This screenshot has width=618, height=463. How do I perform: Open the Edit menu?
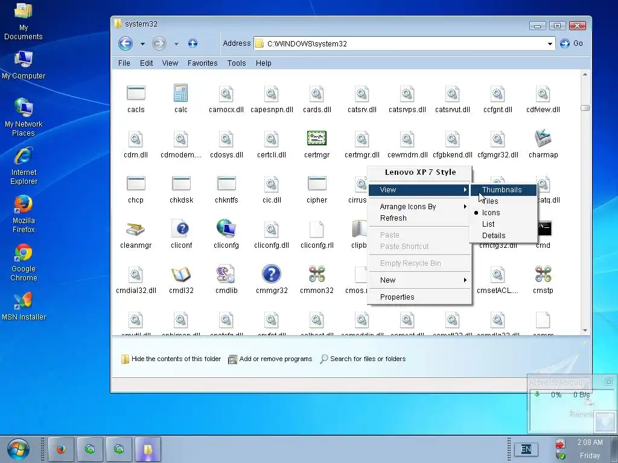[146, 63]
